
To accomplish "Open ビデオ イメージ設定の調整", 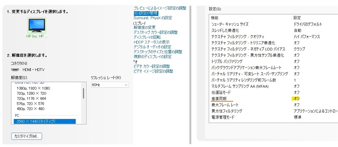I will (x=153, y=71).
